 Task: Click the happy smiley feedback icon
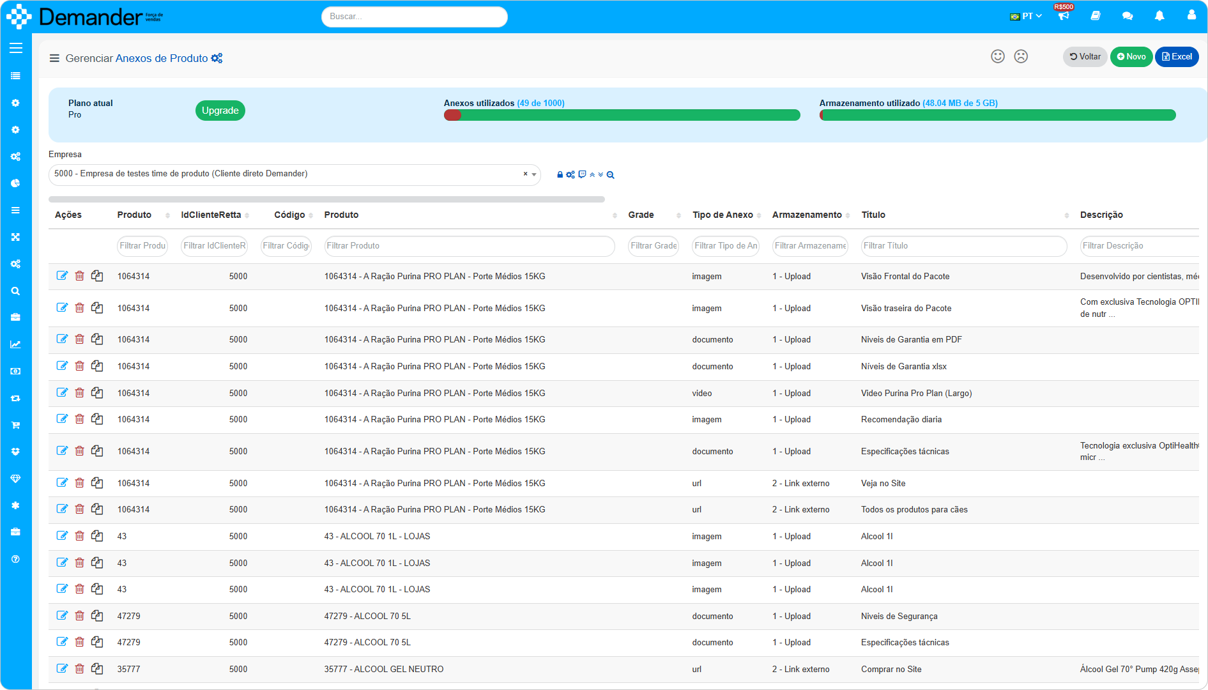tap(998, 56)
